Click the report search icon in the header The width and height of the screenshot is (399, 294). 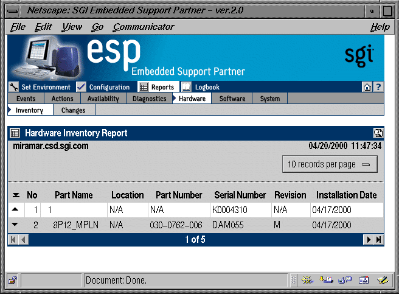378,133
